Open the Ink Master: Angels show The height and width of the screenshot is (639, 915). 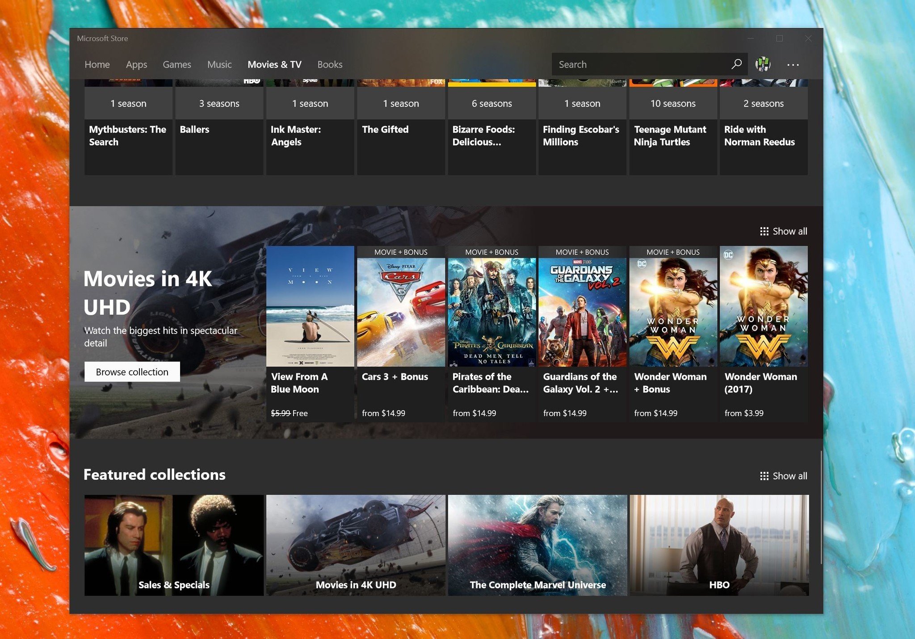tap(296, 135)
